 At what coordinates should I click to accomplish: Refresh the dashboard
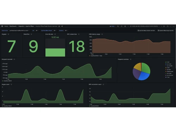pos(168,26)
